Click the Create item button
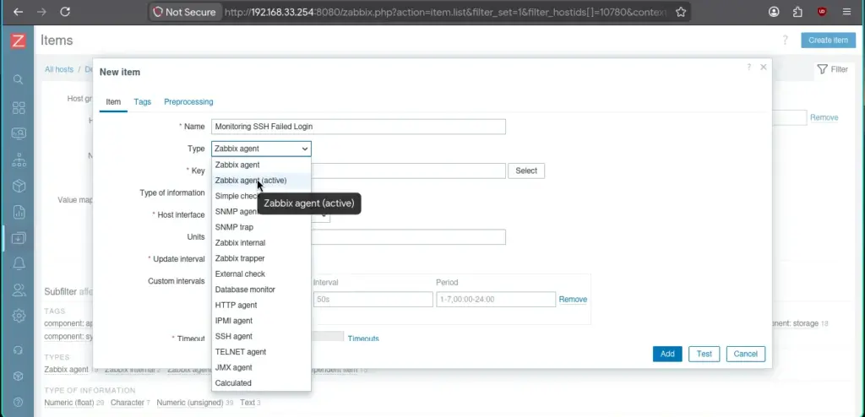The height and width of the screenshot is (417, 865). [828, 41]
